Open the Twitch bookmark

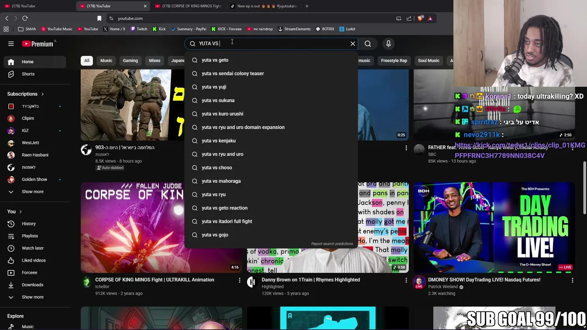[139, 29]
